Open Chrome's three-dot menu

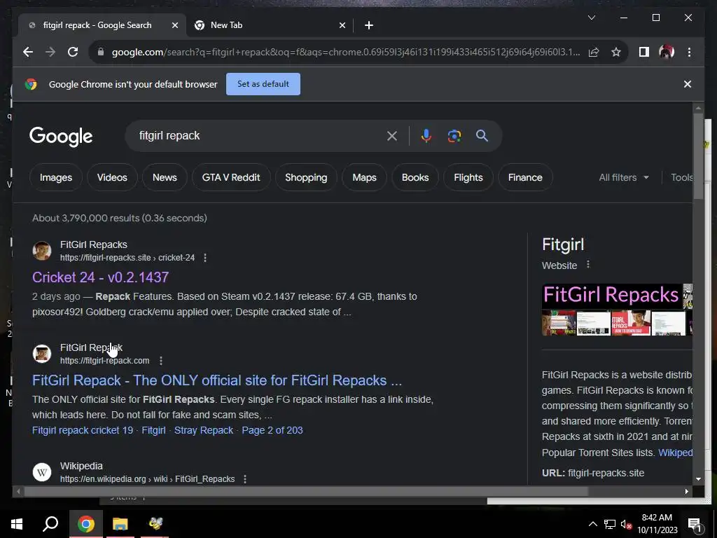coord(689,52)
